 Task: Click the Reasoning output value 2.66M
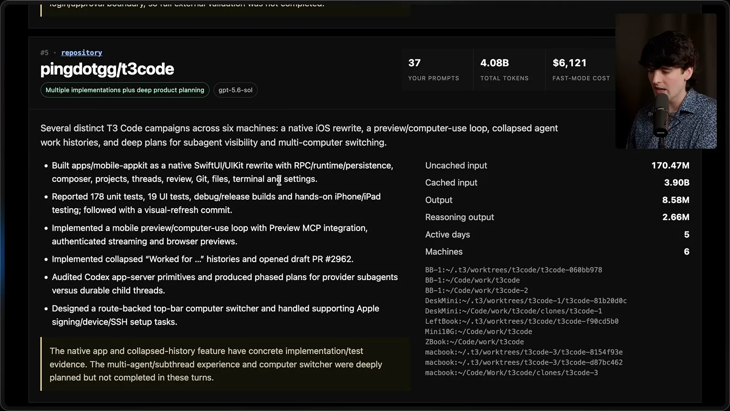[x=676, y=217]
